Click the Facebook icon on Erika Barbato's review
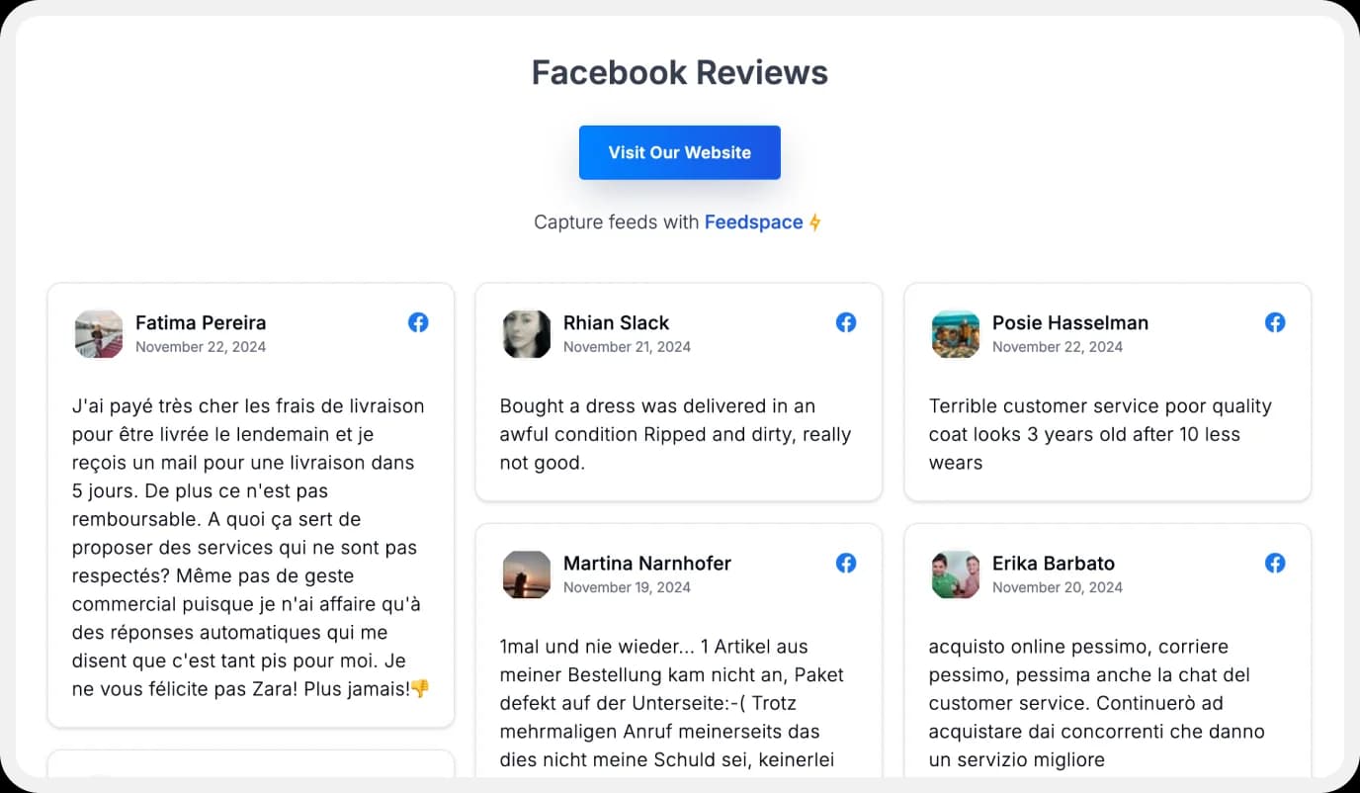Image resolution: width=1360 pixels, height=793 pixels. click(1275, 563)
